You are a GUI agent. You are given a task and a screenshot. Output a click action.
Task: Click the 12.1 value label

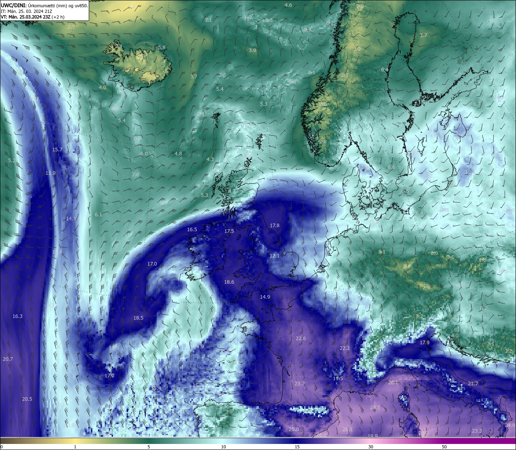coord(275,256)
